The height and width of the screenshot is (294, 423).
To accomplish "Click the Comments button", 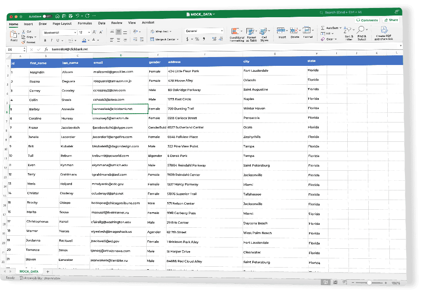I will [368, 20].
